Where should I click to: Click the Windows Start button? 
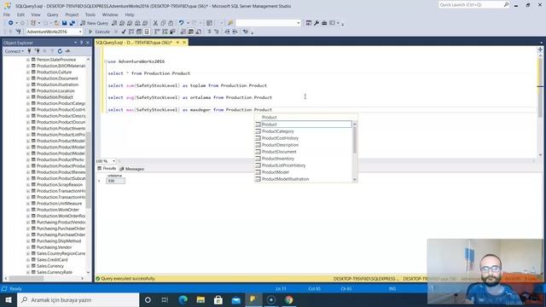point(9,299)
